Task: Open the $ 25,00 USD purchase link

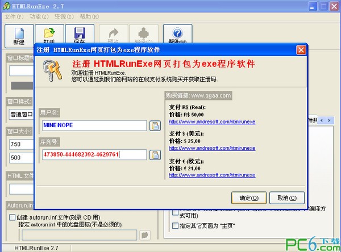Action: point(212,148)
